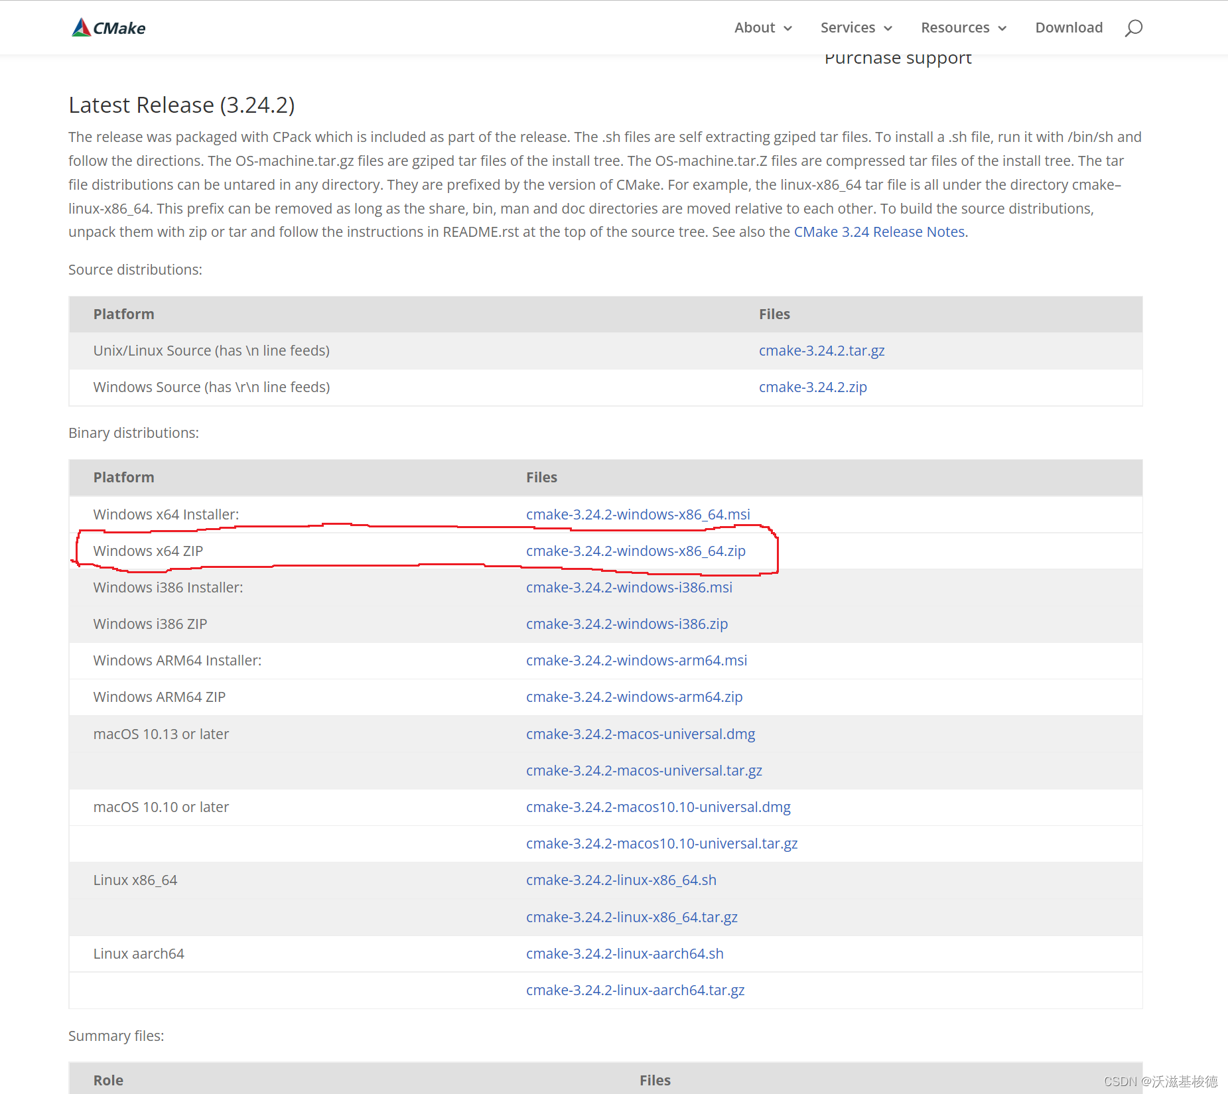Click the 'Windows x64 Installer:' platform cell

coord(166,515)
